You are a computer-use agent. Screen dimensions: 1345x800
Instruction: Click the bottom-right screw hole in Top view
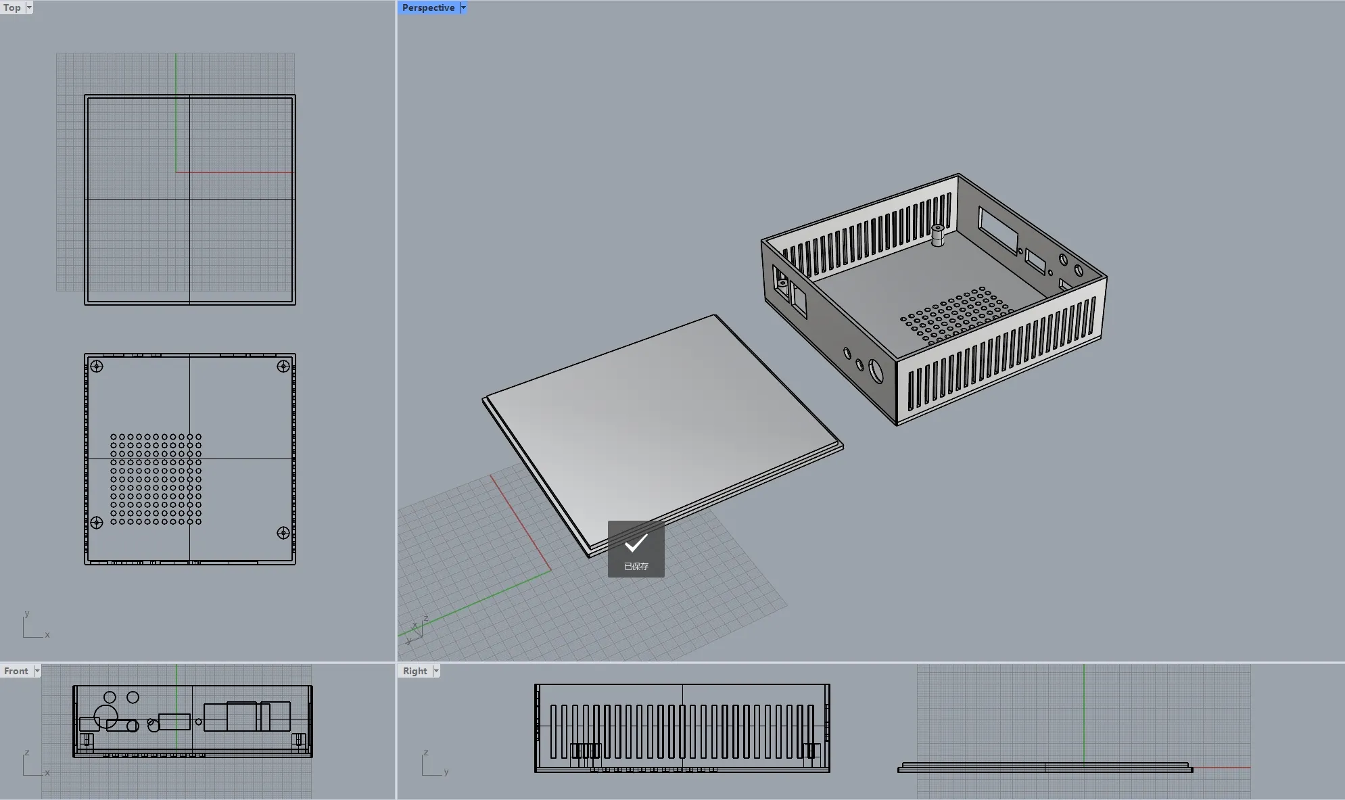pyautogui.click(x=283, y=533)
